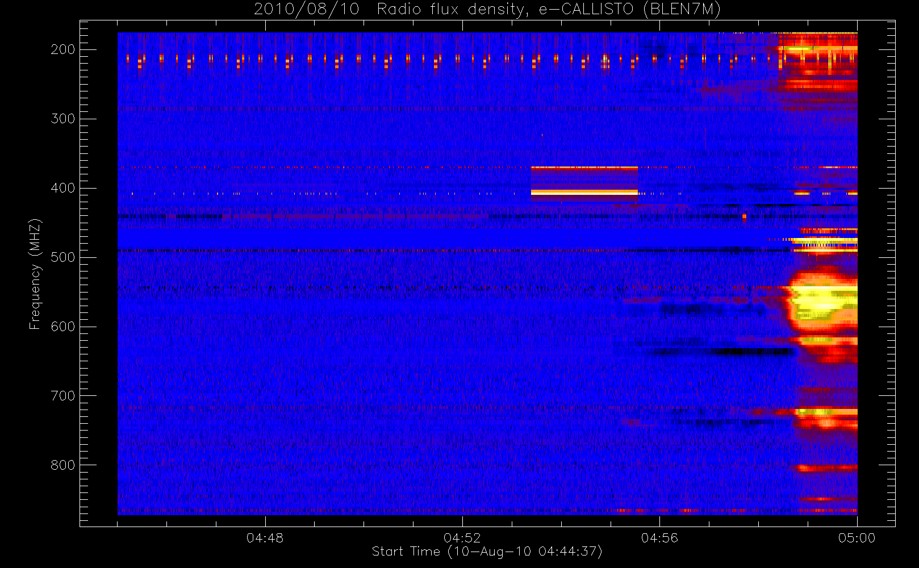Click the 600 frequency tick label
The height and width of the screenshot is (568, 919).
(x=63, y=327)
